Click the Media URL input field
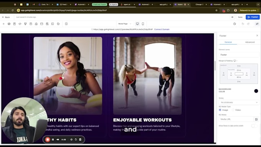Screen dimensions: 261x147 tap(236, 119)
